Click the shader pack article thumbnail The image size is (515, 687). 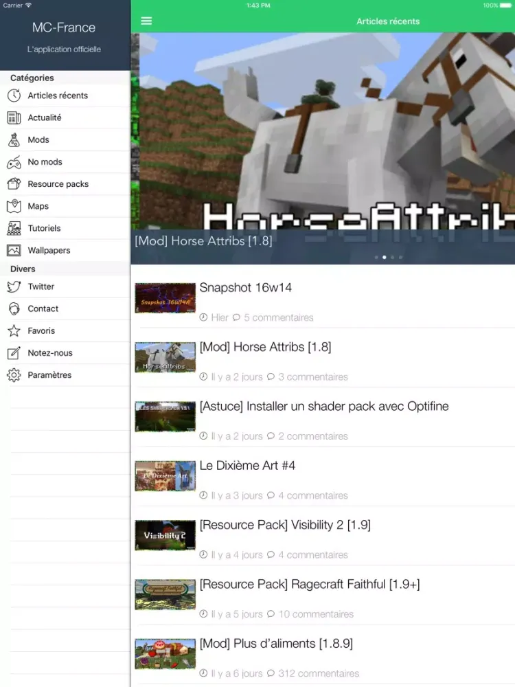point(165,417)
